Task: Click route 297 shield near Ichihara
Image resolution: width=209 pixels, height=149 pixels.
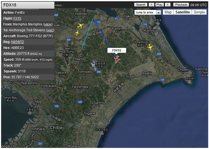Action: 40,143
